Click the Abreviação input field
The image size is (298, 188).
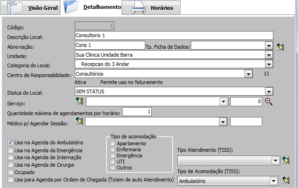(x=110, y=45)
